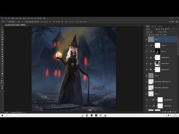Select the Crop tool in toolbar
The width and height of the screenshot is (179, 134).
point(2,37)
